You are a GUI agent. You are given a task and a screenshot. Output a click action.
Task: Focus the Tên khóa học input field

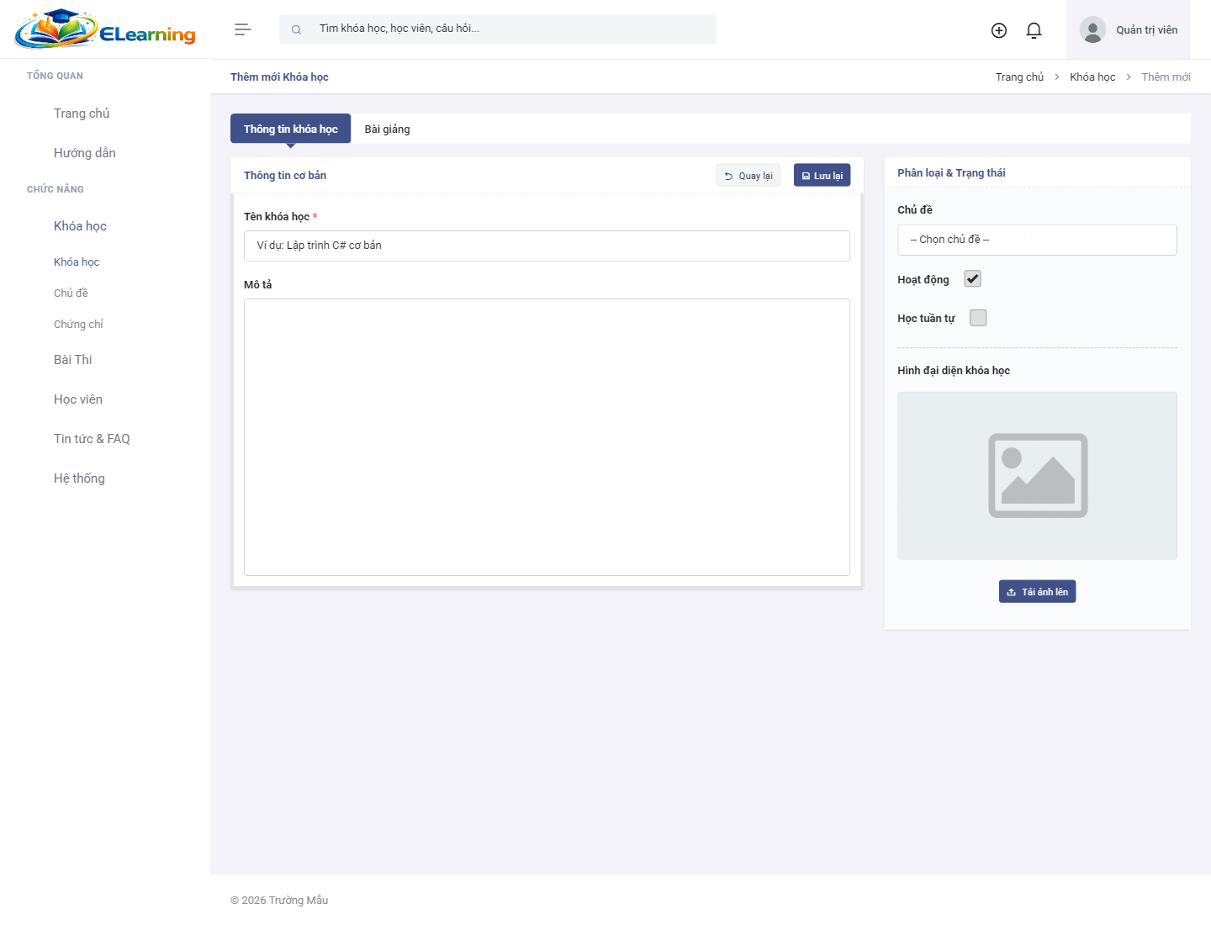coord(547,246)
